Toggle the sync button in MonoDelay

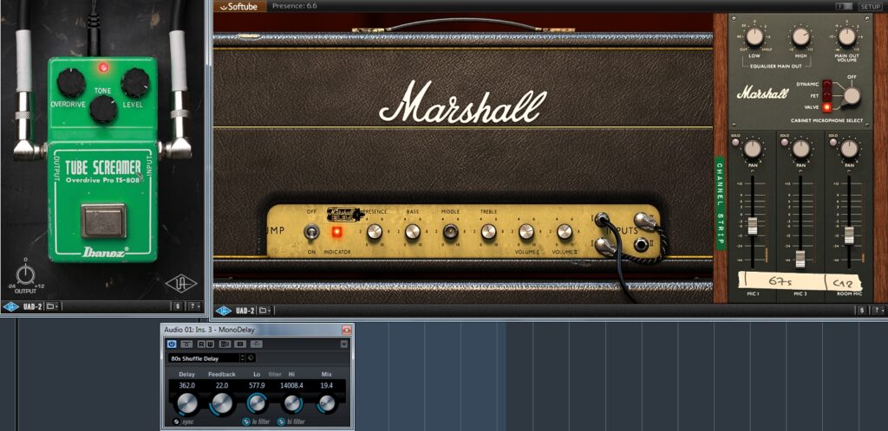pyautogui.click(x=176, y=421)
